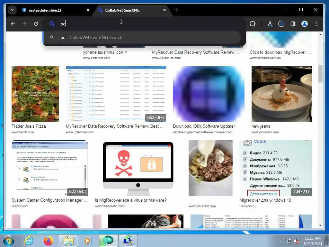This screenshot has width=329, height=247.
Task: Click the page scrollbar up arrow
Action: [x=320, y=34]
